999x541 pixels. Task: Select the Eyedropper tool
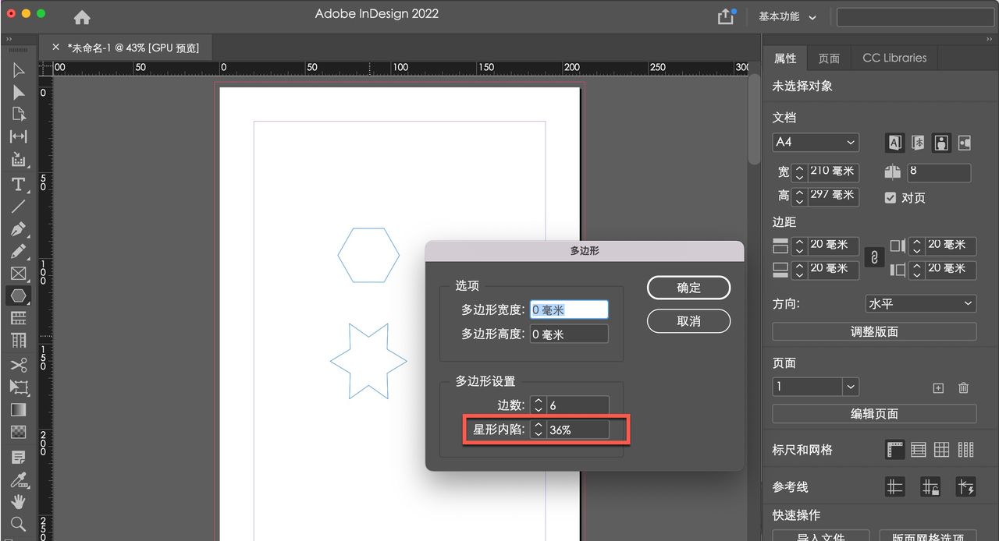point(19,480)
